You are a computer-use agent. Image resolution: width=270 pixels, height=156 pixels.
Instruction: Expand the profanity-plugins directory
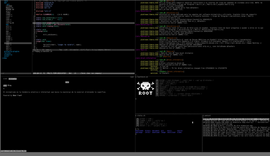coord(12,51)
